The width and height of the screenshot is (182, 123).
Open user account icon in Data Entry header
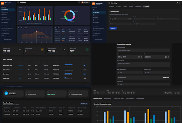pos(180,3)
